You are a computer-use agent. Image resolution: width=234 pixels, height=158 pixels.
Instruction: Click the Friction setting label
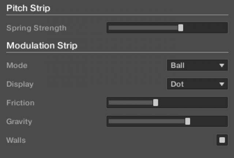(x=20, y=103)
